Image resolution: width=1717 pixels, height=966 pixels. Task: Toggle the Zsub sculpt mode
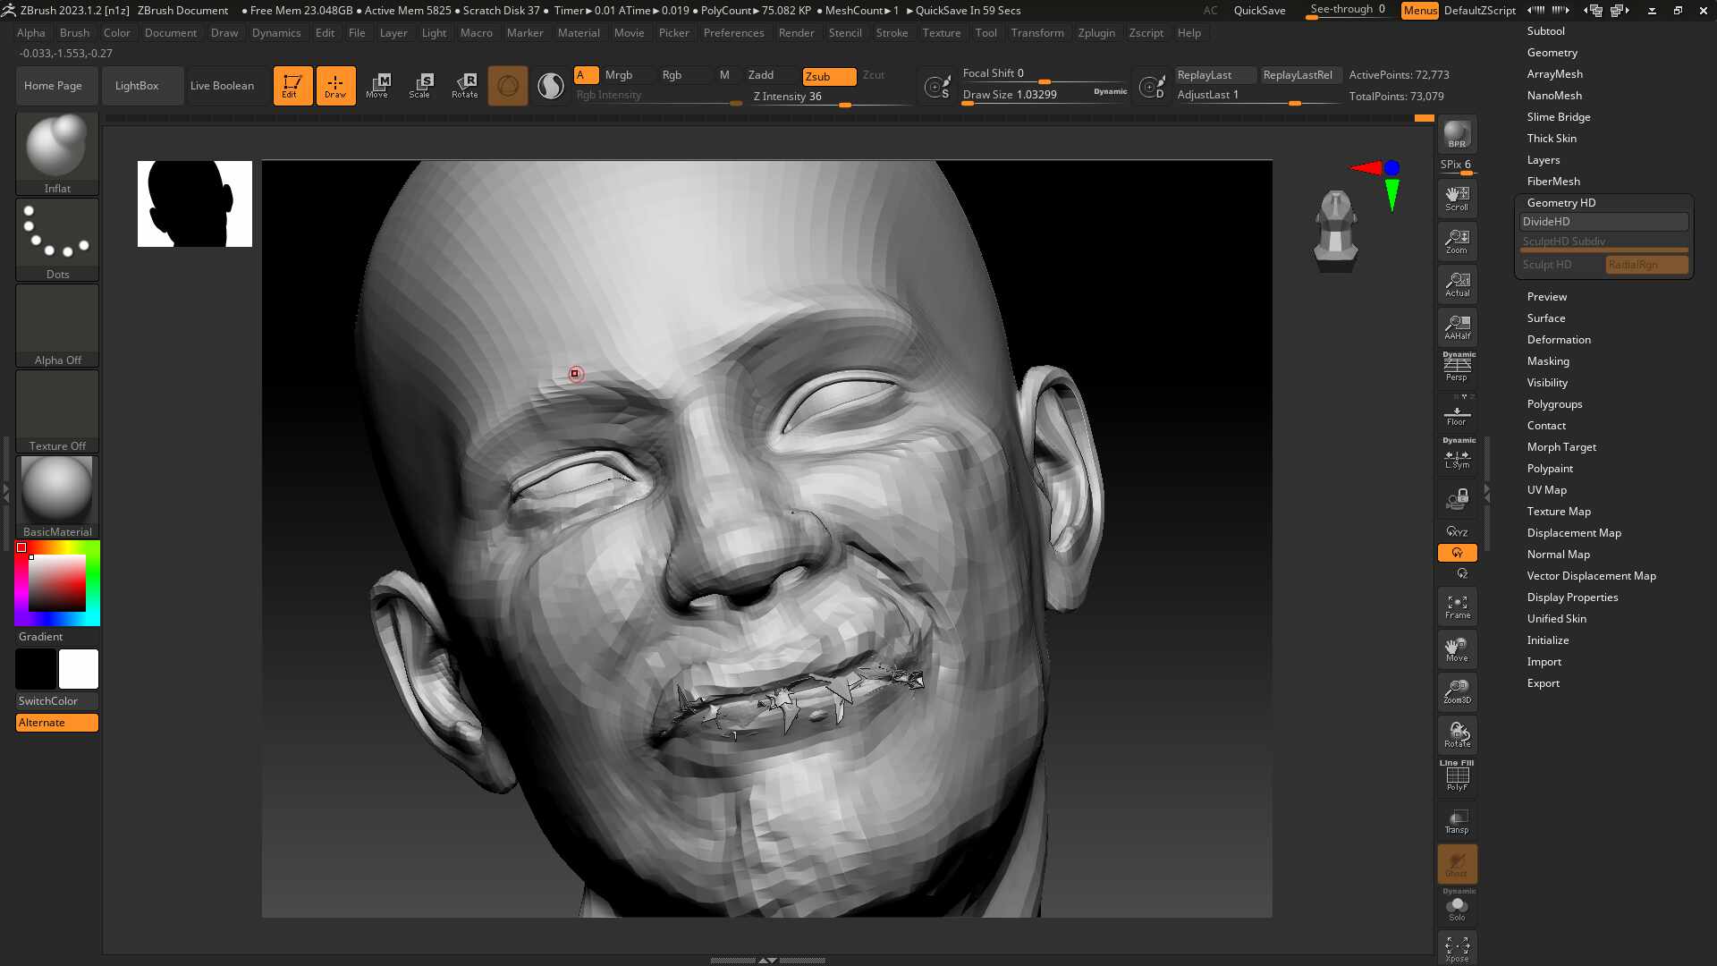[829, 76]
